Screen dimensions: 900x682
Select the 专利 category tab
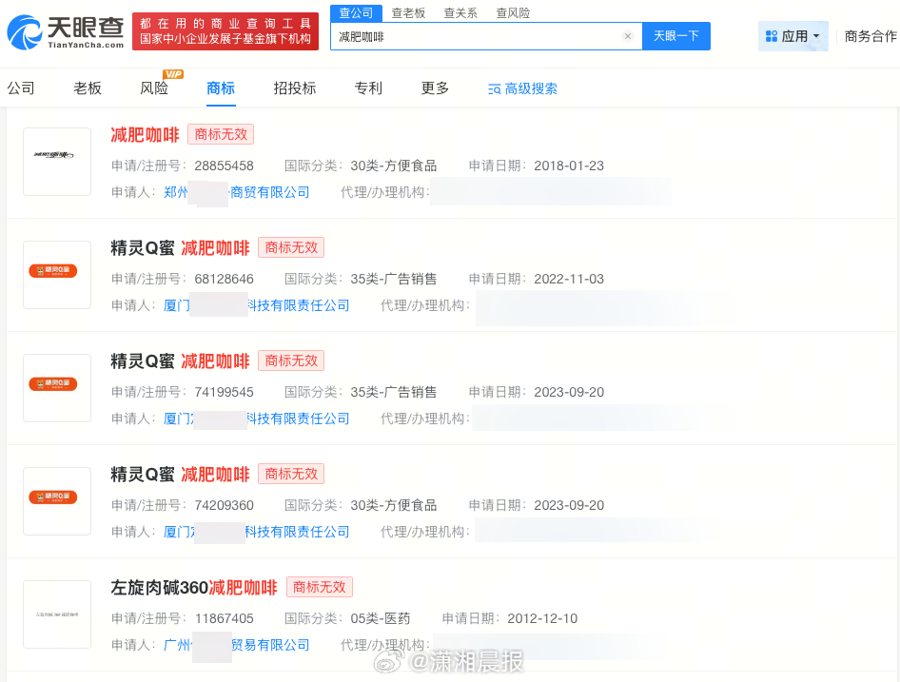tap(368, 88)
